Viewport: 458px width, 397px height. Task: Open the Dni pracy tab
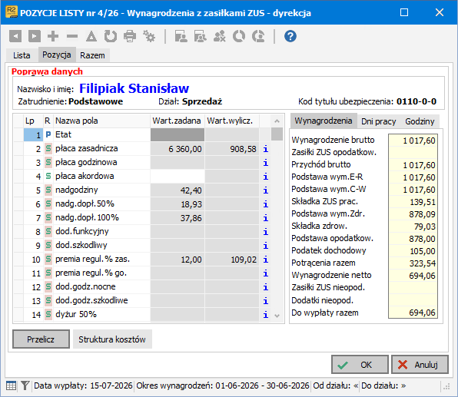[x=379, y=121]
